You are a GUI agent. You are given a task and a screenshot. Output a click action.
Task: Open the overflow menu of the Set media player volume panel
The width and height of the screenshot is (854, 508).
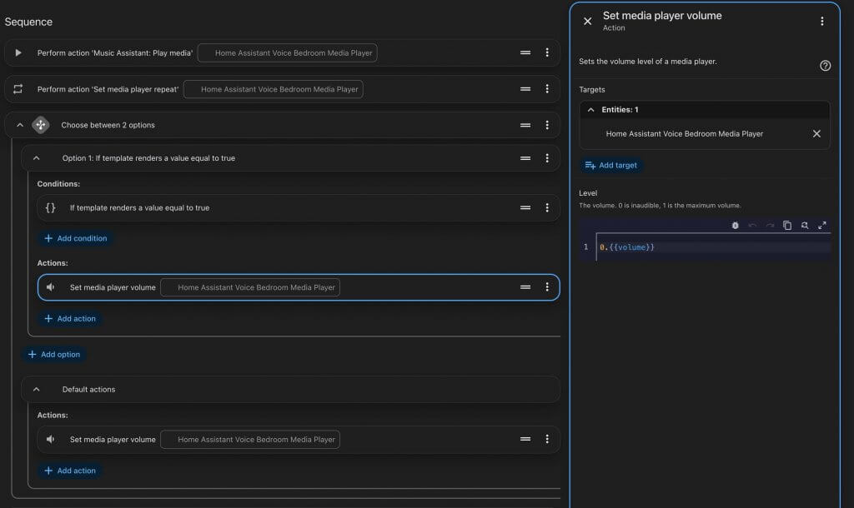(821, 21)
